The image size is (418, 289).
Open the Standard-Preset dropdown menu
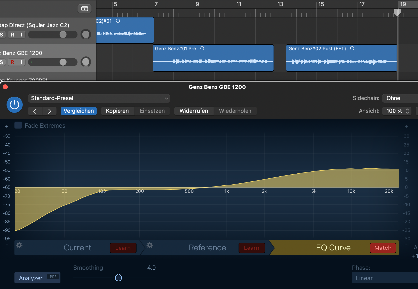99,98
